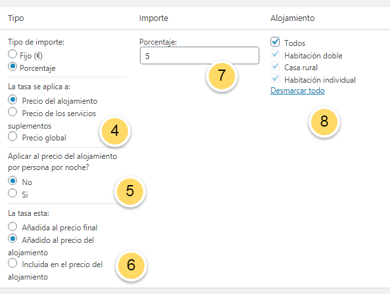The height and width of the screenshot is (294, 390).
Task: Select No for per person per night
Action: tap(12, 181)
